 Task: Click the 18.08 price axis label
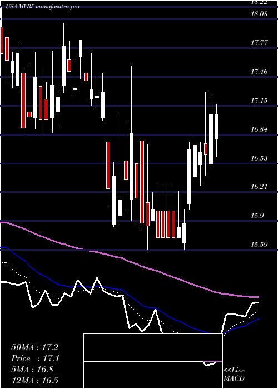pos(259,14)
